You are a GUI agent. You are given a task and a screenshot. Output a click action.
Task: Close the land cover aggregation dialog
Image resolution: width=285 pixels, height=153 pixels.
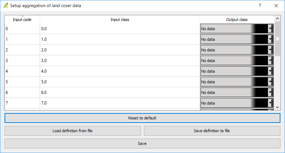276,5
